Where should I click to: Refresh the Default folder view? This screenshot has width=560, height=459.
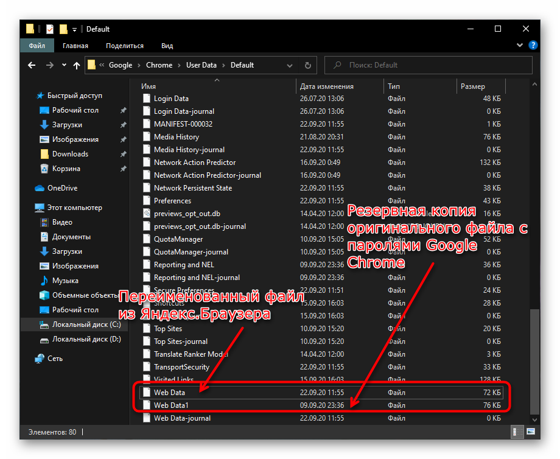click(307, 65)
